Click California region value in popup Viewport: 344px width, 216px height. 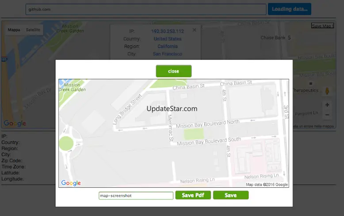[x=168, y=46]
